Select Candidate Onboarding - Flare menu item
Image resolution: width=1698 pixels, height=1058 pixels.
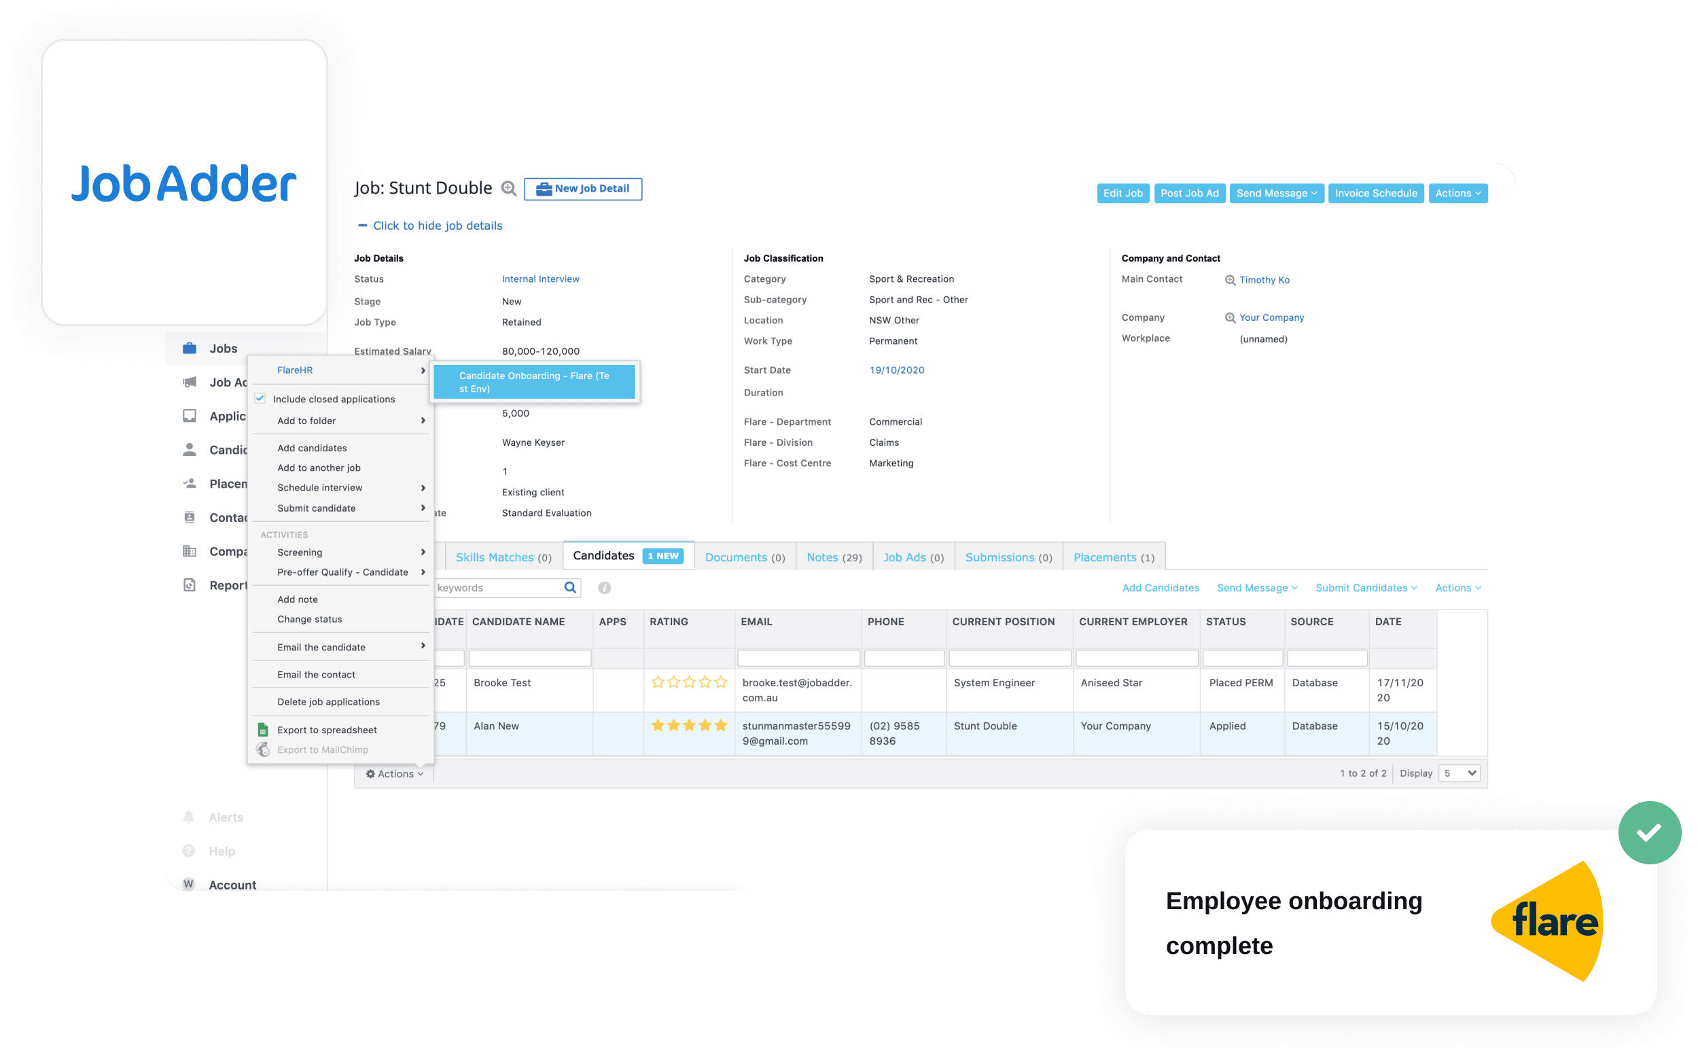coord(535,382)
